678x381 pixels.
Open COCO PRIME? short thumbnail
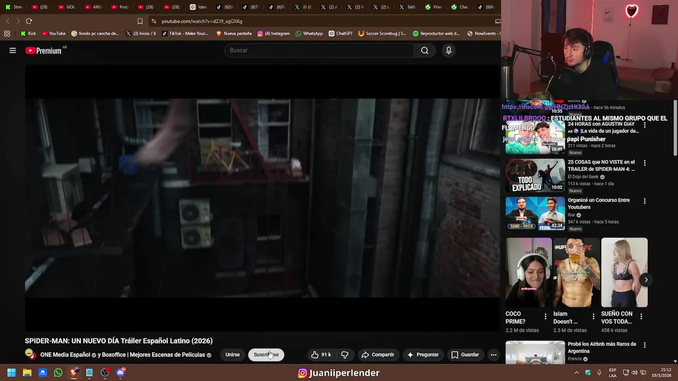tap(529, 273)
